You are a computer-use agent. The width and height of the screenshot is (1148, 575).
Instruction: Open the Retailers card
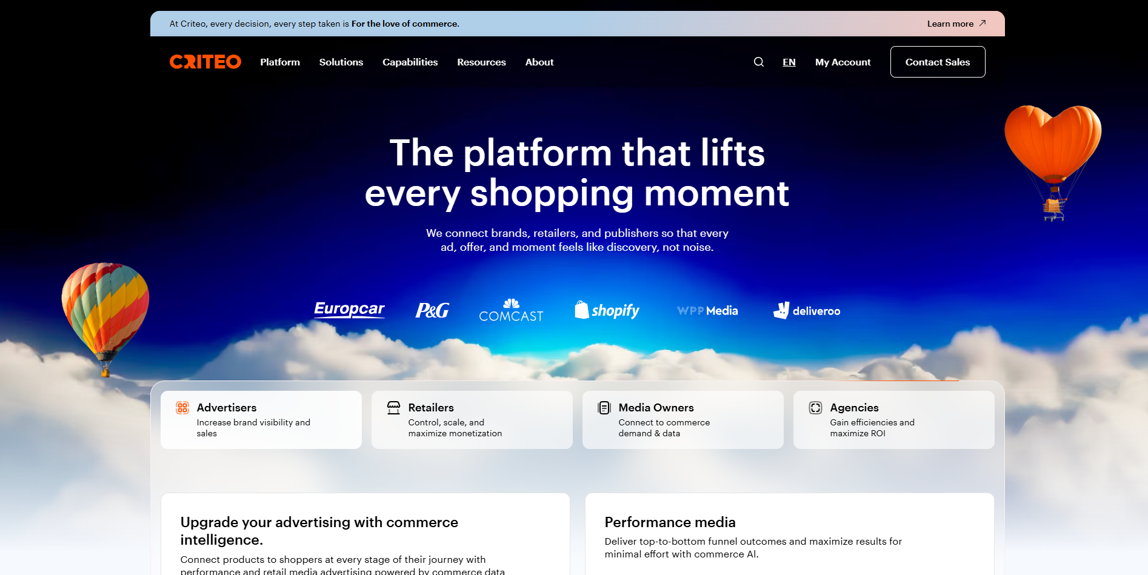tap(472, 419)
